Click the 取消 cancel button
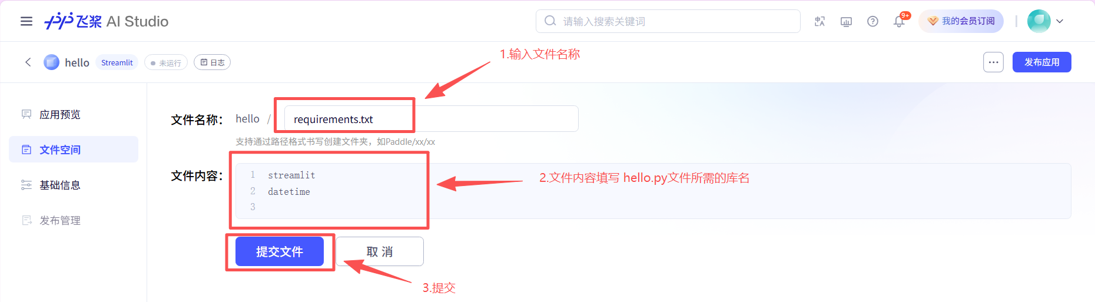This screenshot has width=1095, height=302. [380, 251]
